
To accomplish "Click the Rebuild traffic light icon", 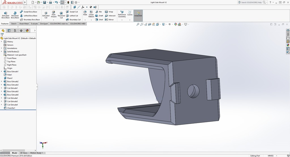I will [68, 2].
